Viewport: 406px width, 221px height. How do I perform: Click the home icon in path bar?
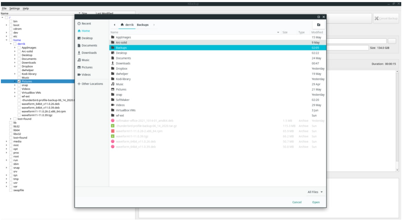(x=122, y=25)
